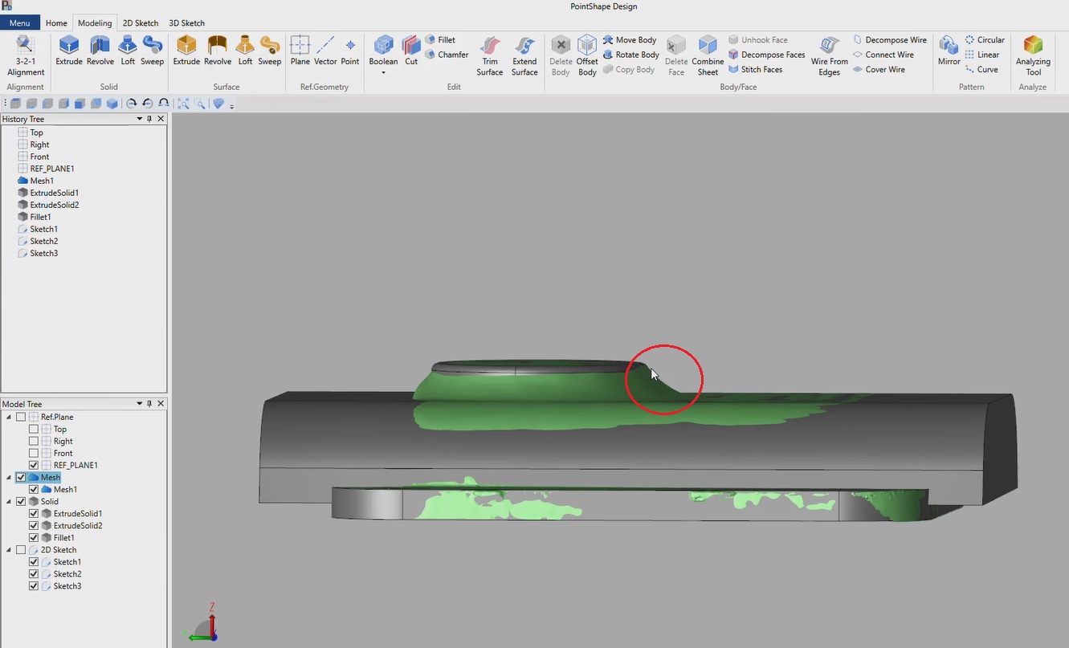
Task: Open the Boolean dropdown
Action: 383,72
